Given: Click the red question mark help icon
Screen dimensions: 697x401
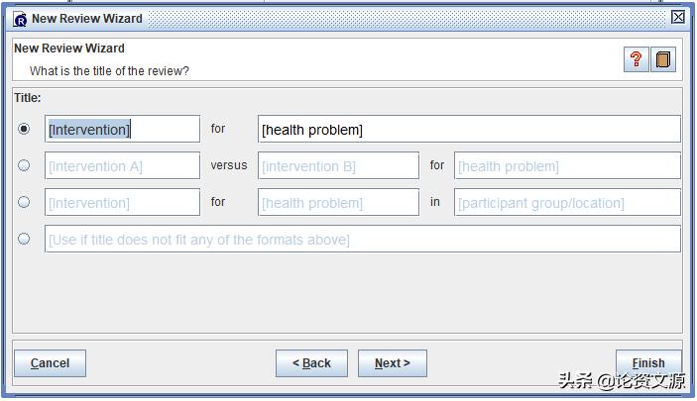Looking at the screenshot, I should [636, 59].
